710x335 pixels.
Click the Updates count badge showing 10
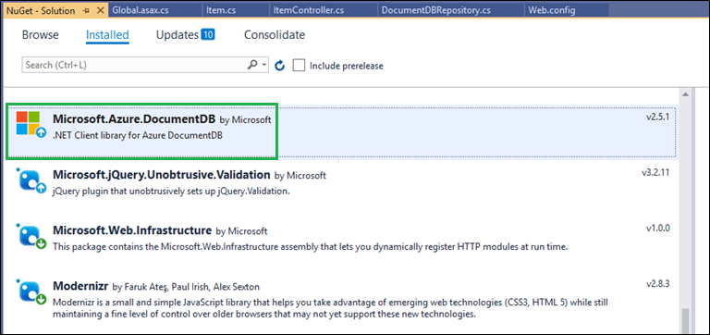pos(208,34)
